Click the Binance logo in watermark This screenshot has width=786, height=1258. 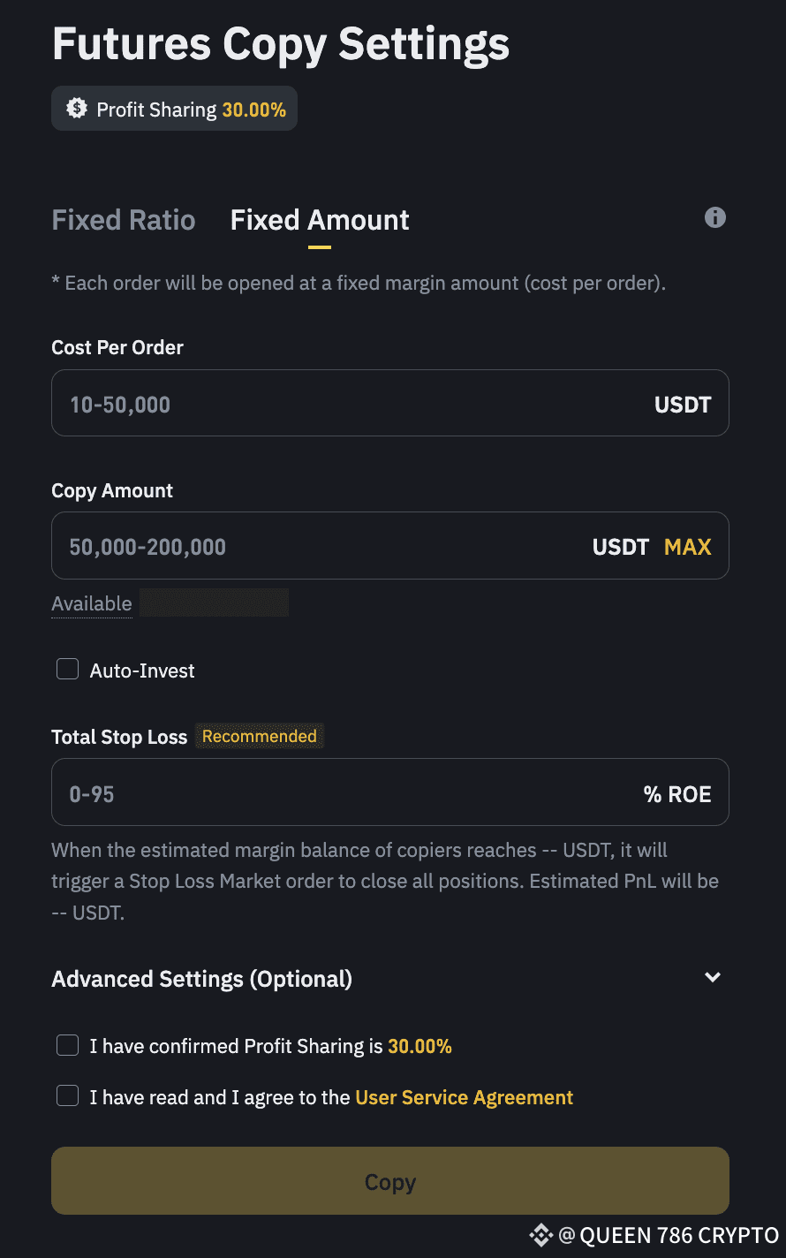(x=540, y=1235)
